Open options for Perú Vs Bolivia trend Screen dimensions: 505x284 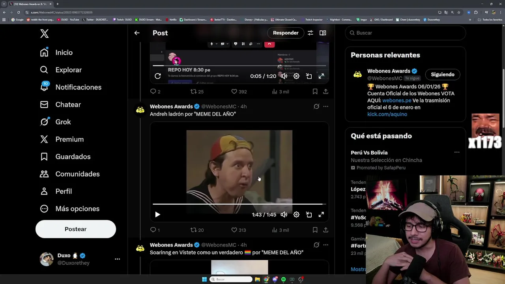point(457,153)
